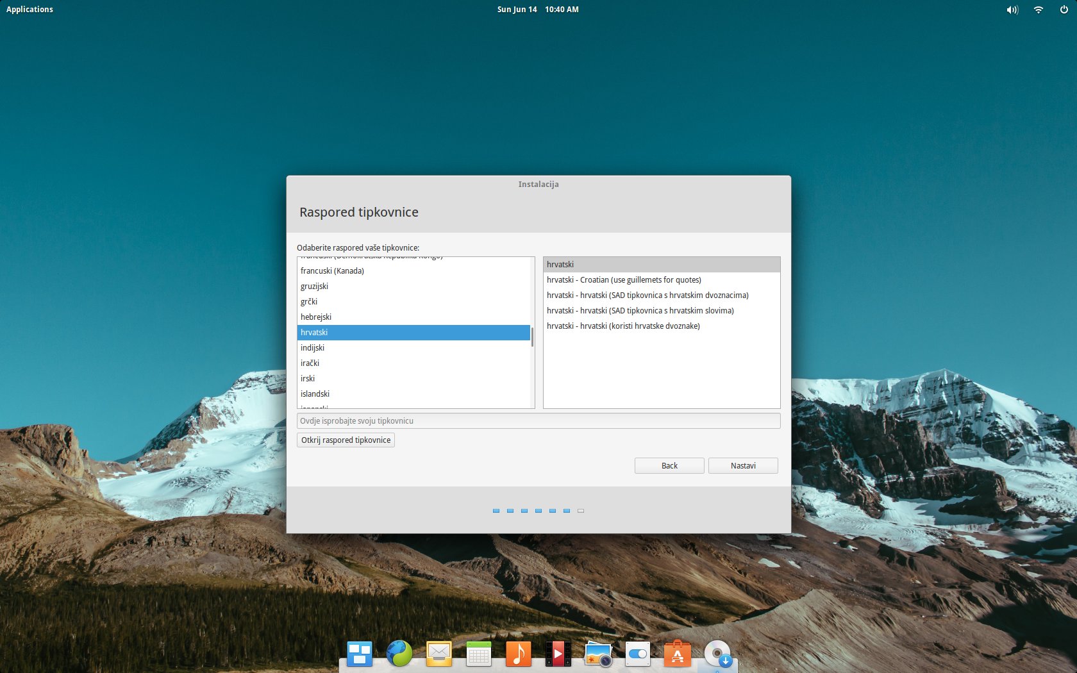Open the power session menu icon

tap(1064, 10)
